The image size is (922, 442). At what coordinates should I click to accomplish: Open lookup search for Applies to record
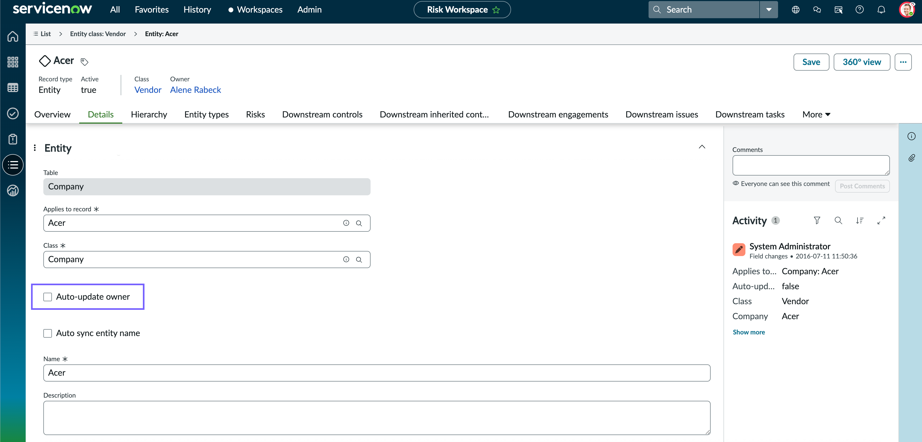pyautogui.click(x=359, y=223)
